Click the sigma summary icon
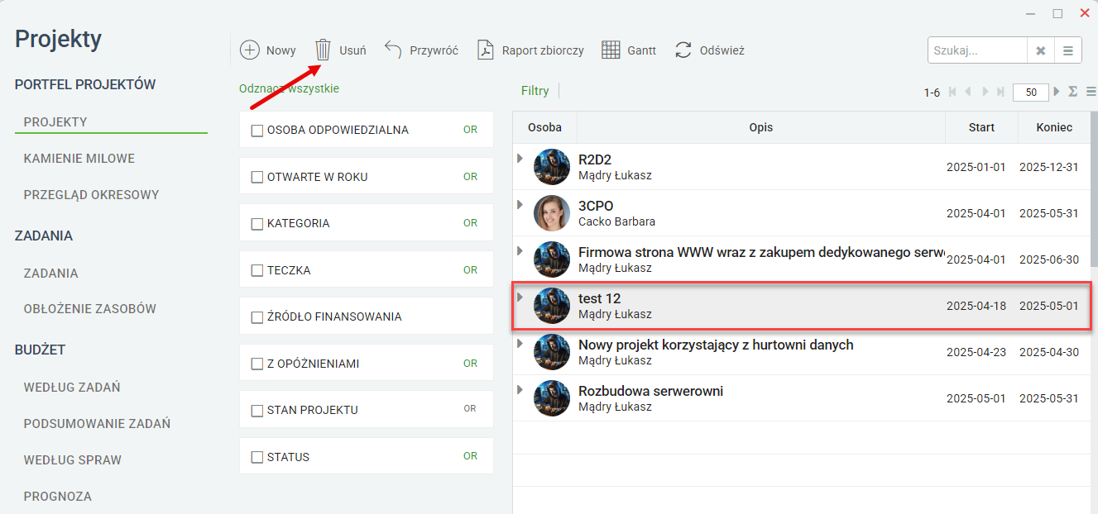The image size is (1098, 514). click(1073, 92)
